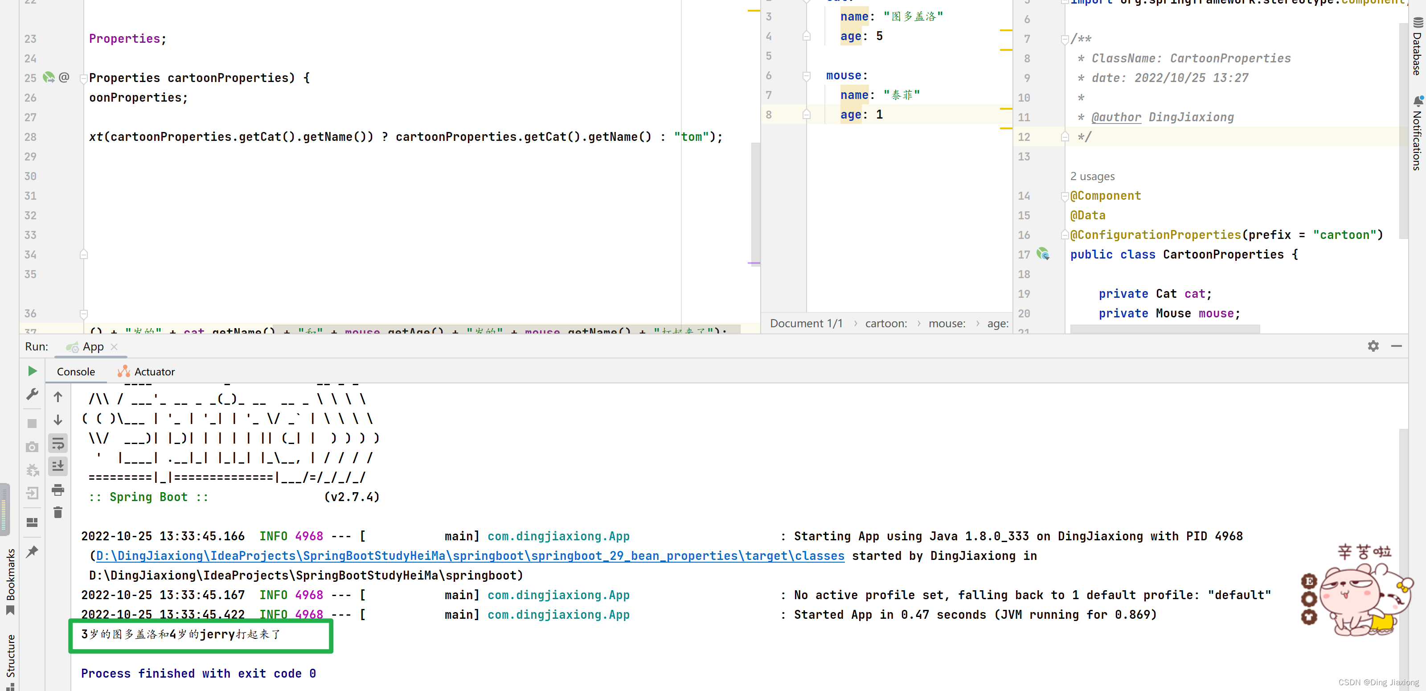Click the pin tab icon
This screenshot has width=1426, height=691.
click(32, 551)
